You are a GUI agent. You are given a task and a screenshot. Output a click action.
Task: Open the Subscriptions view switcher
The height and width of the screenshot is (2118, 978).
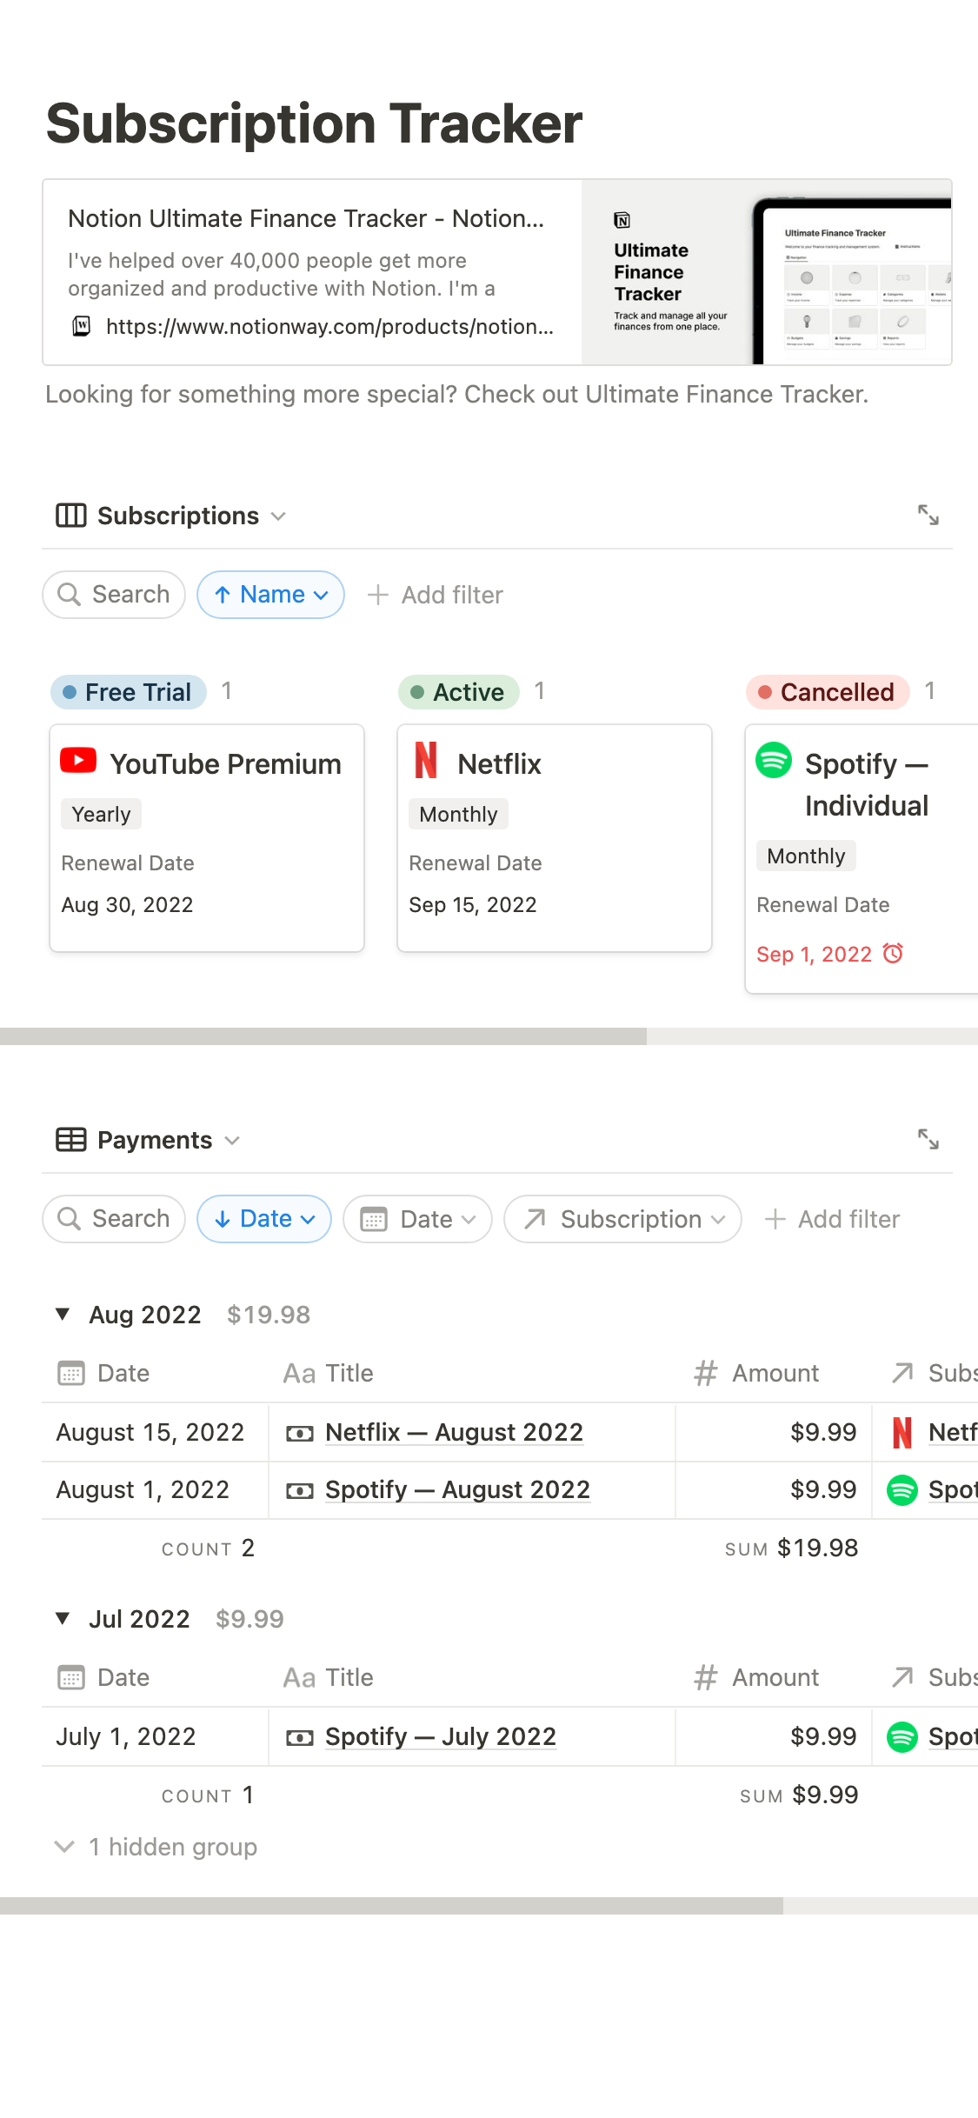click(171, 516)
